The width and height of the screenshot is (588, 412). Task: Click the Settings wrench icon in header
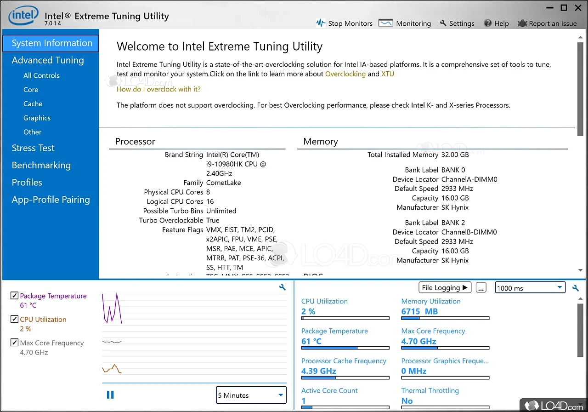pos(443,23)
